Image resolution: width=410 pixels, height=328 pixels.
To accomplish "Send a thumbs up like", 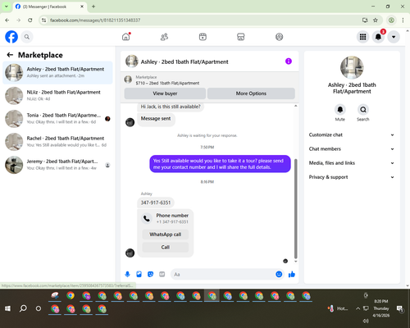I will pos(292,274).
